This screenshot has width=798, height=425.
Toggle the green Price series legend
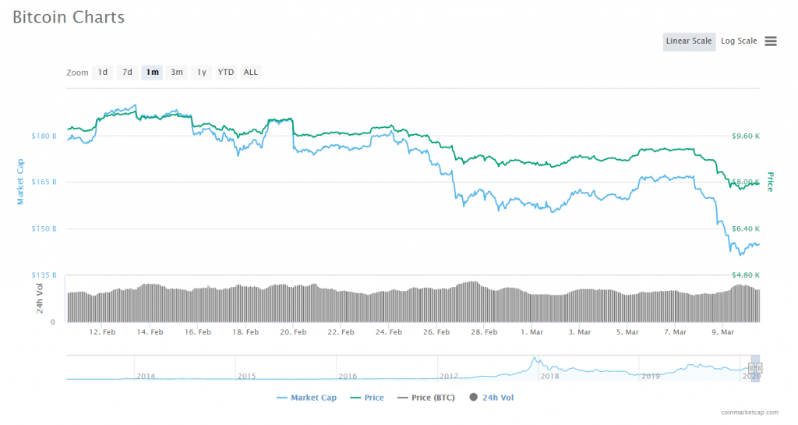point(366,398)
